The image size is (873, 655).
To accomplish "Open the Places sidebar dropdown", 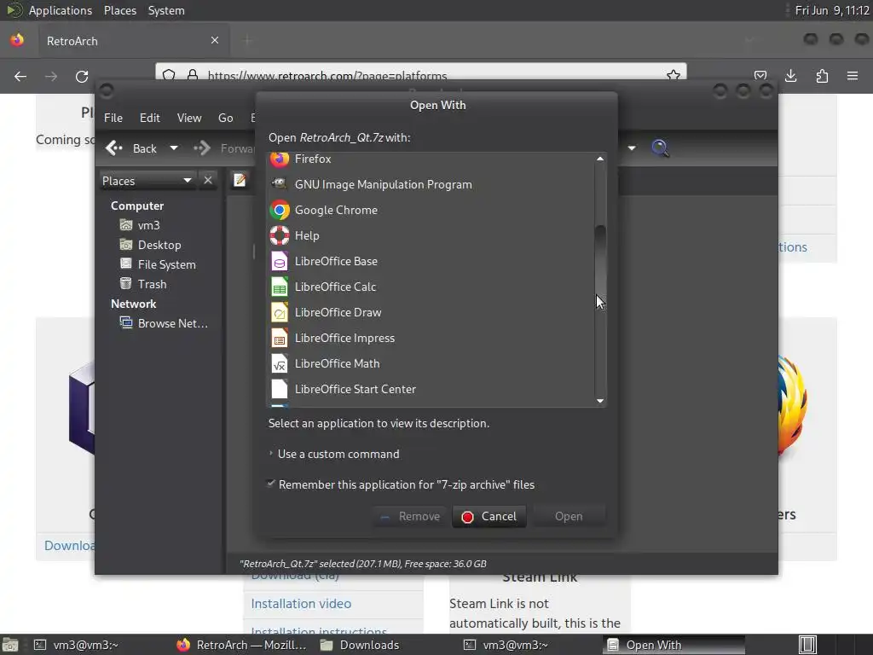I will pyautogui.click(x=147, y=181).
